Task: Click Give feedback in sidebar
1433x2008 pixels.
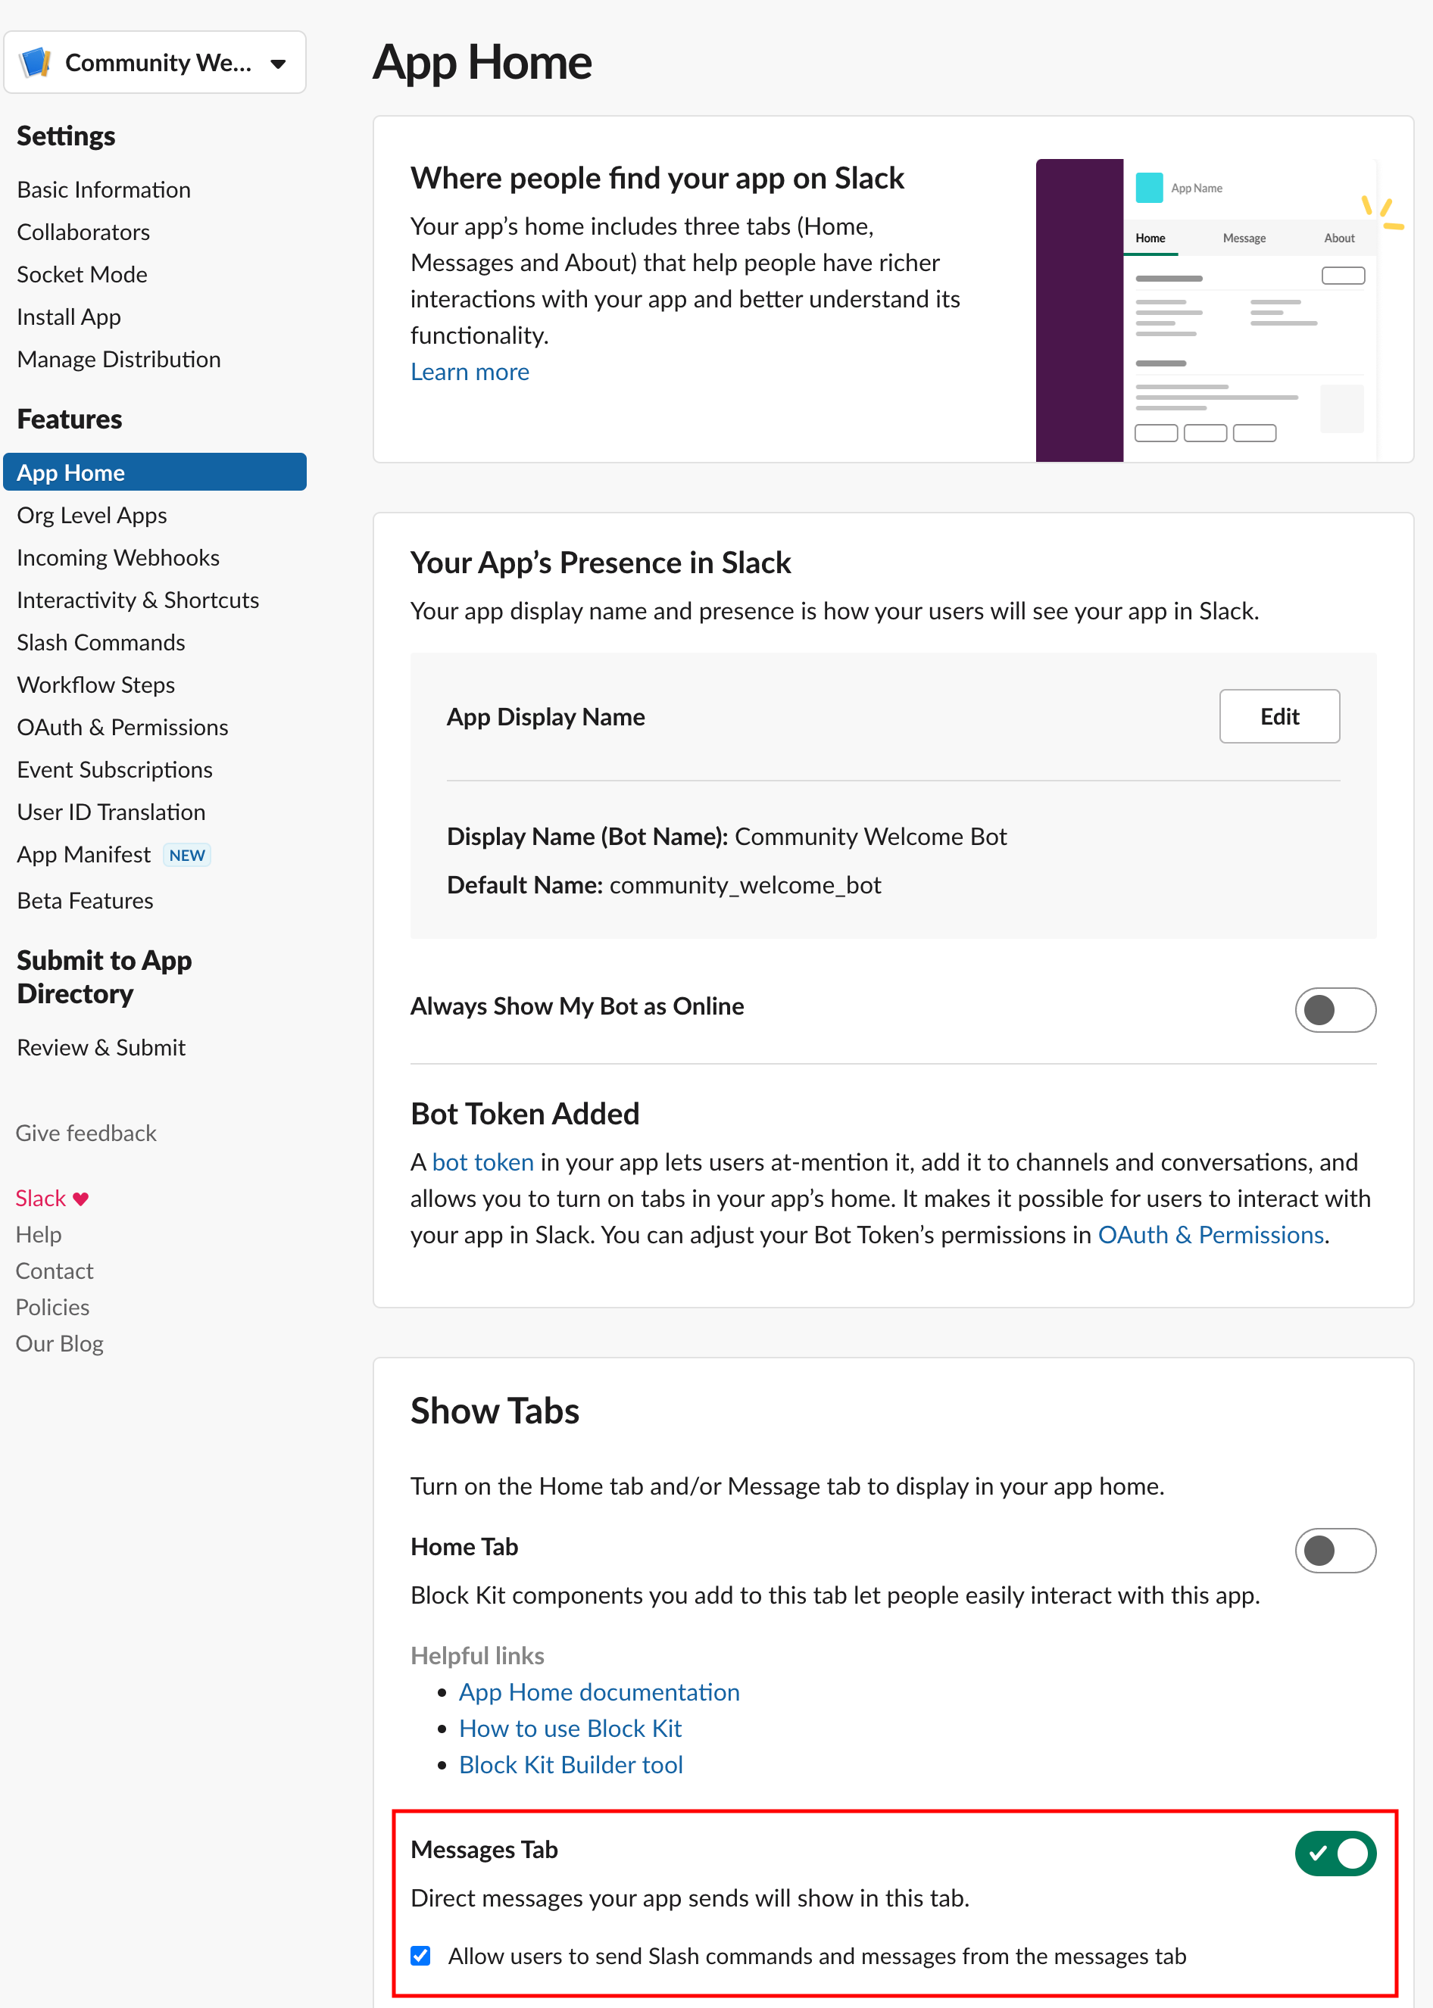Action: pyautogui.click(x=86, y=1133)
